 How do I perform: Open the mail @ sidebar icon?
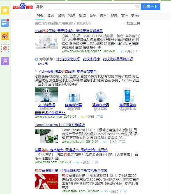[5, 48]
